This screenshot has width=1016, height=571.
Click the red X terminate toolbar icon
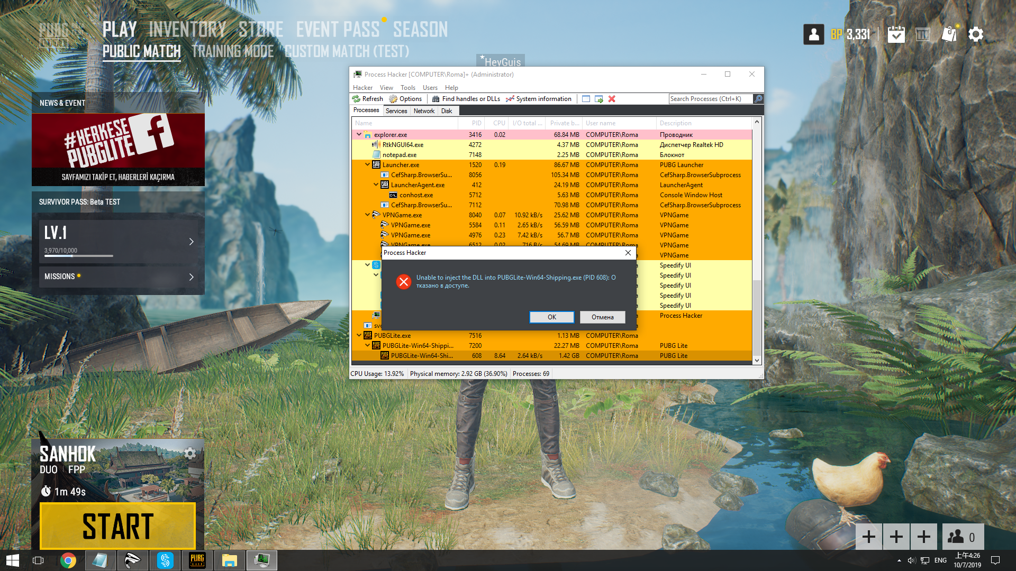click(x=612, y=99)
